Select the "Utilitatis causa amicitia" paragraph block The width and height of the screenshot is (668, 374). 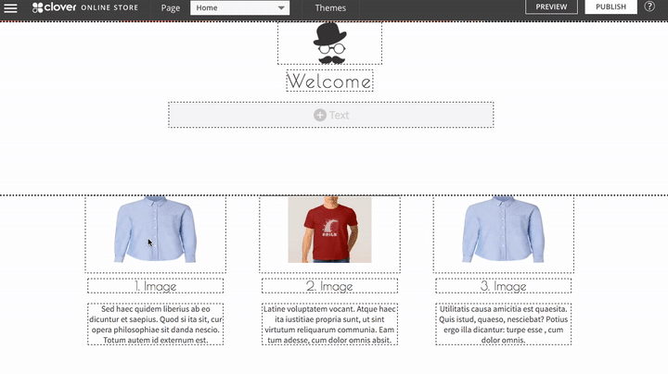point(504,324)
